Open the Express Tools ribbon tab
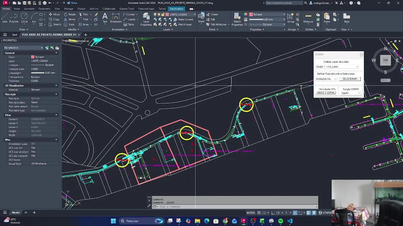The image size is (403, 226). click(x=127, y=9)
